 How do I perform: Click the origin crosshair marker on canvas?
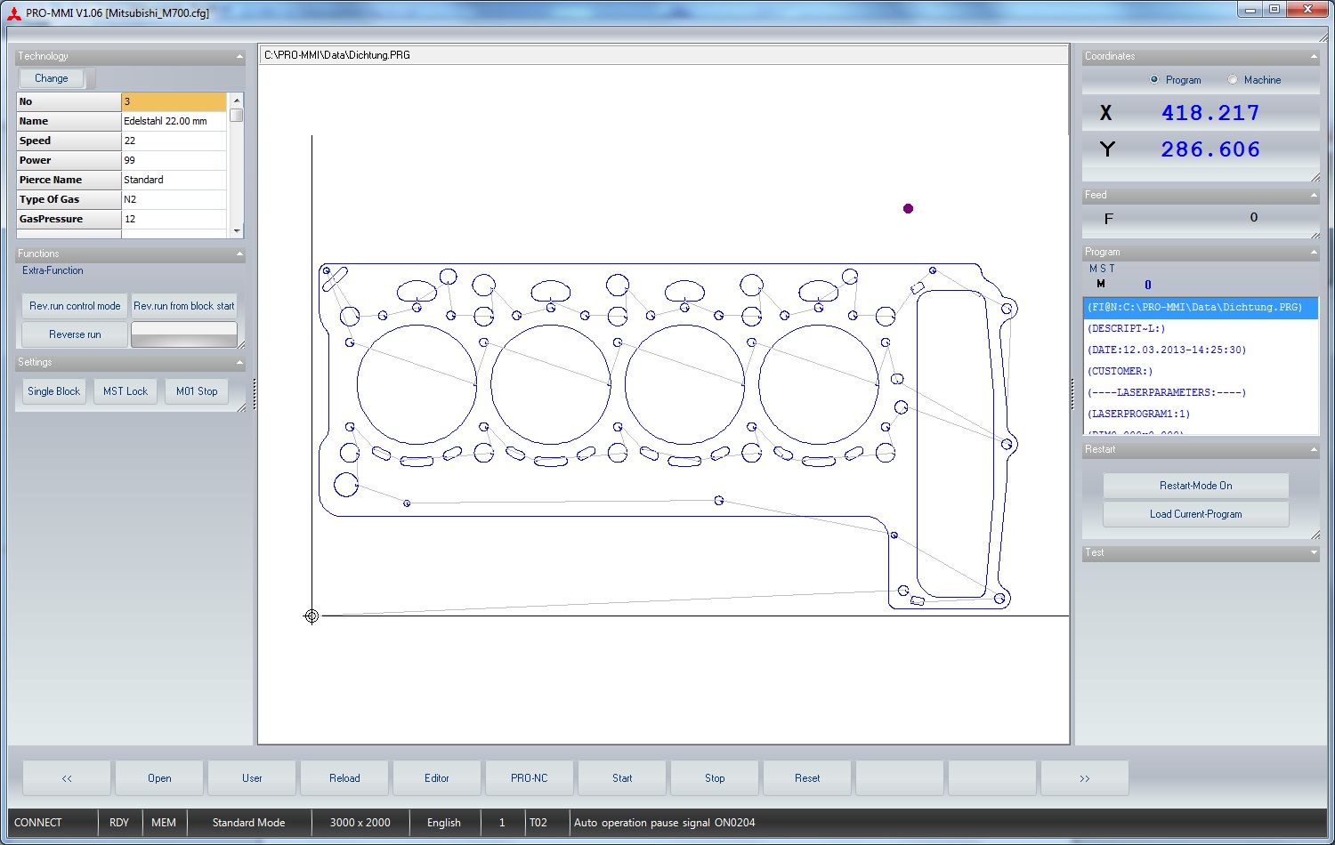311,616
